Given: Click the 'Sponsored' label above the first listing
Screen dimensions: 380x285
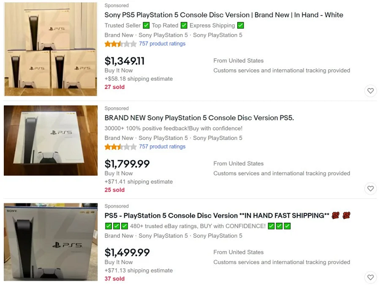Looking at the screenshot, I should (117, 5).
